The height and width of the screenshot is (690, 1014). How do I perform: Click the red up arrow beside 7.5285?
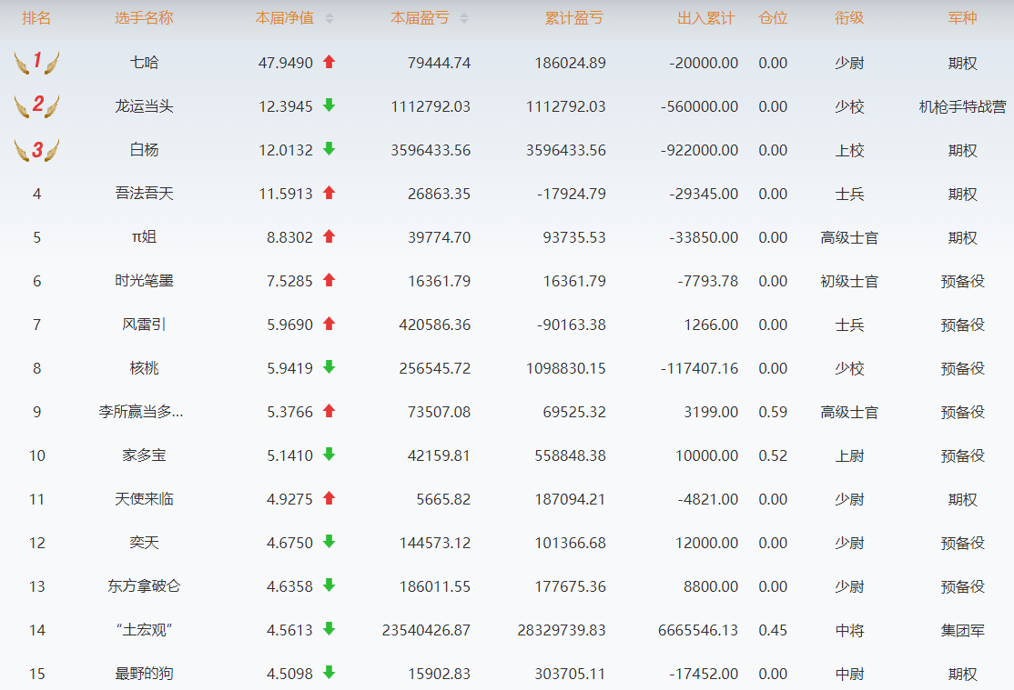[330, 280]
